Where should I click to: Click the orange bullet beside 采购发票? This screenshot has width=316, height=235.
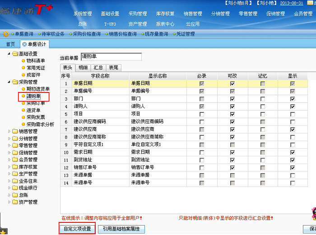click(23, 117)
